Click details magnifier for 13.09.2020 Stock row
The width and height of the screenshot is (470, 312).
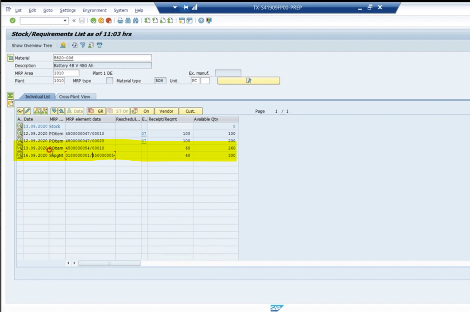[20, 126]
